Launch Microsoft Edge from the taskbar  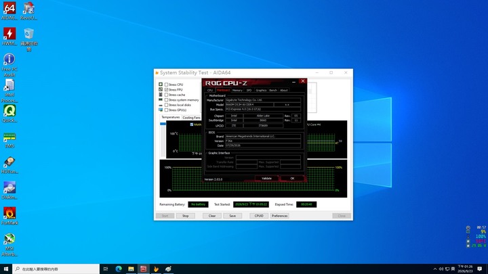pos(119,269)
